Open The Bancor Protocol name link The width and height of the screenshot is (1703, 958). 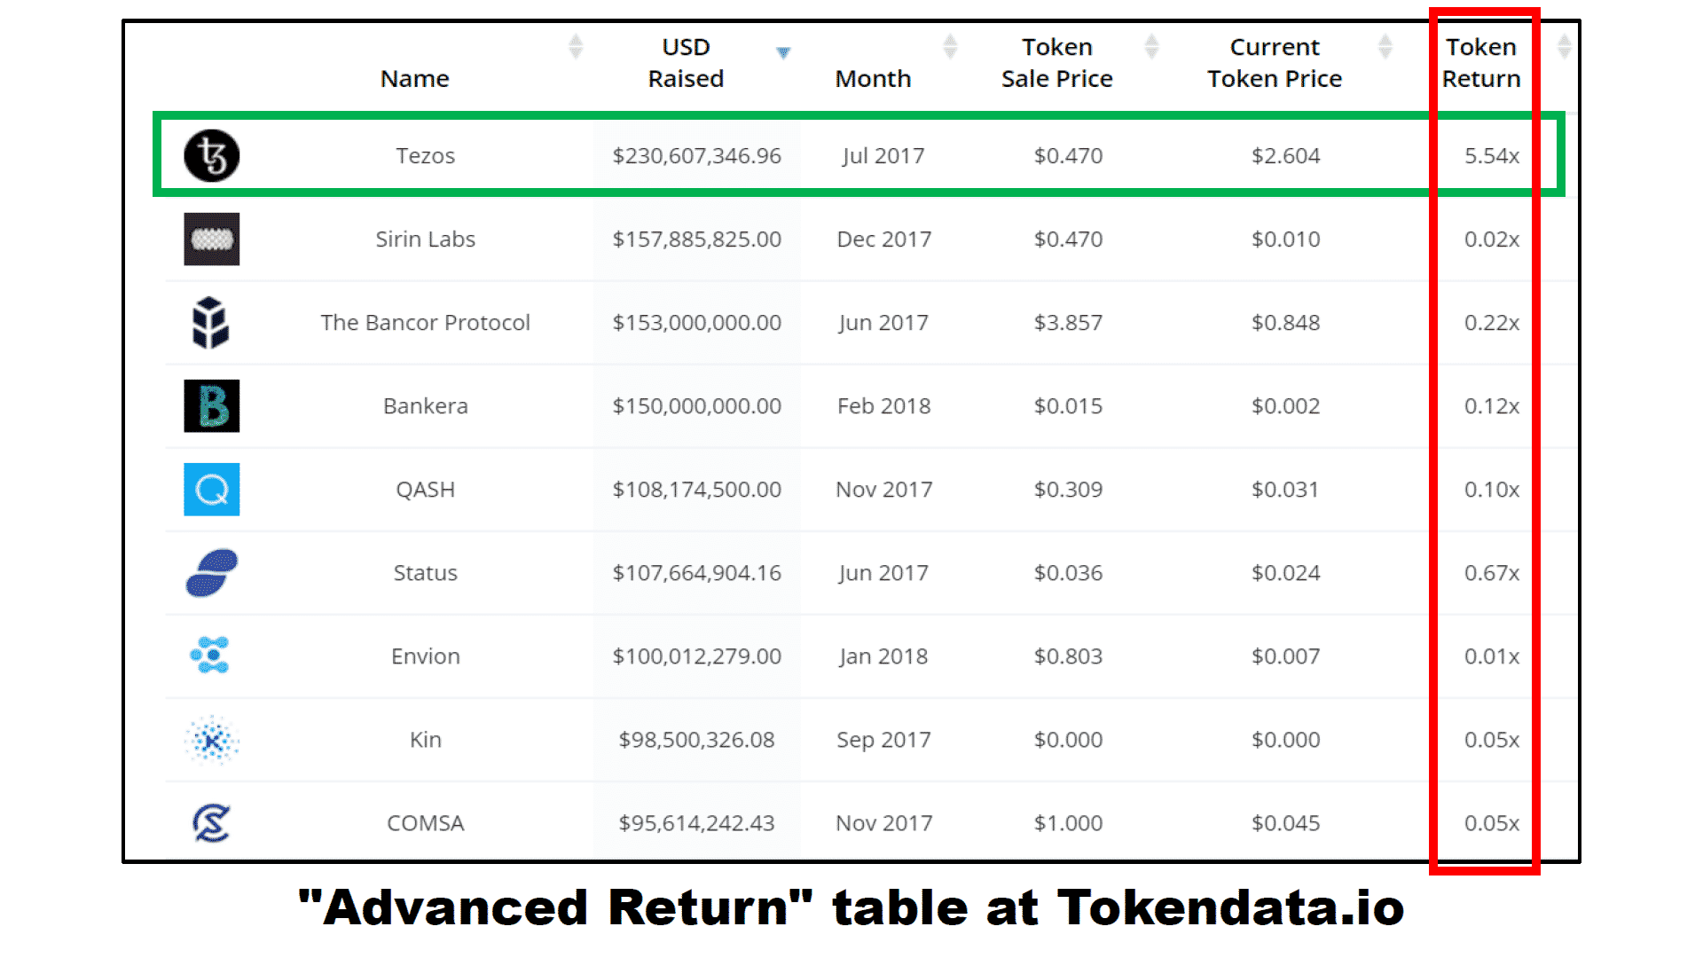click(x=425, y=322)
